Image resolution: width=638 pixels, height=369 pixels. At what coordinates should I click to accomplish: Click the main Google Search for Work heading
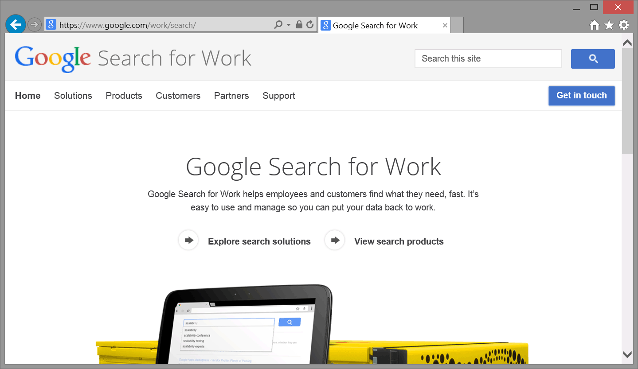(x=313, y=167)
